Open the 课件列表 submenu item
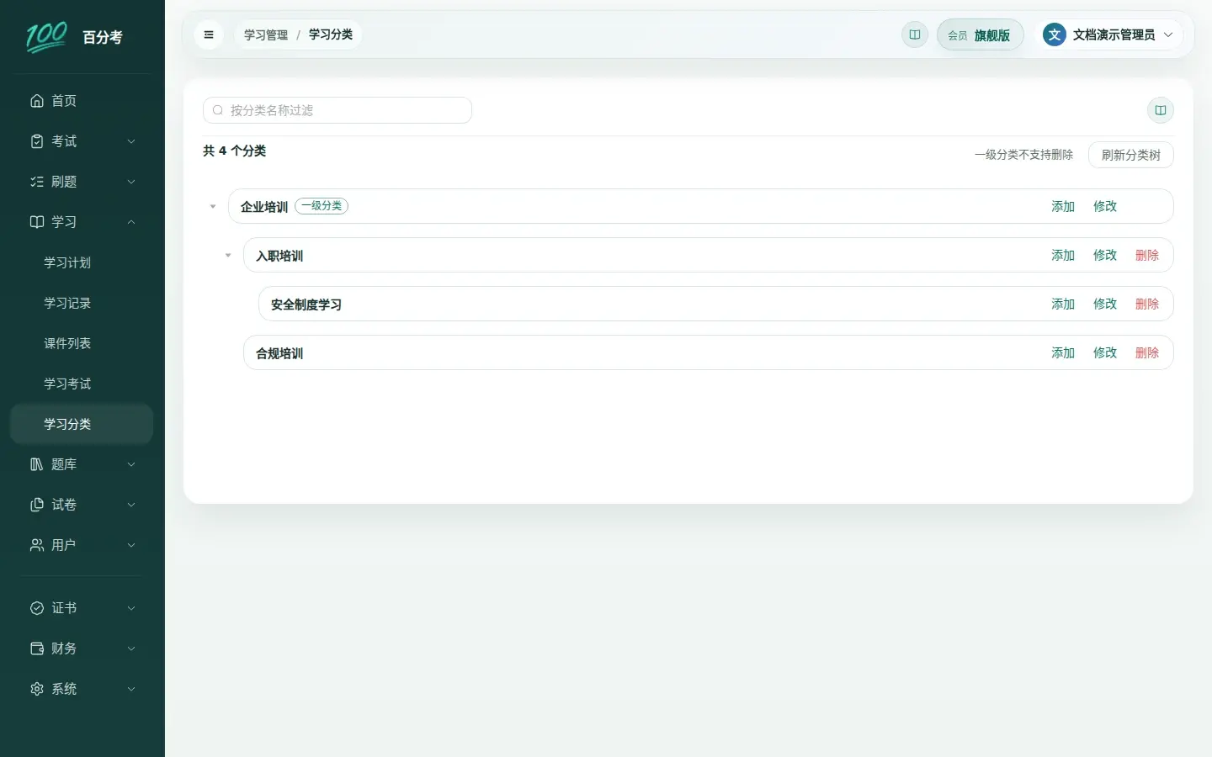1212x757 pixels. coord(82,343)
